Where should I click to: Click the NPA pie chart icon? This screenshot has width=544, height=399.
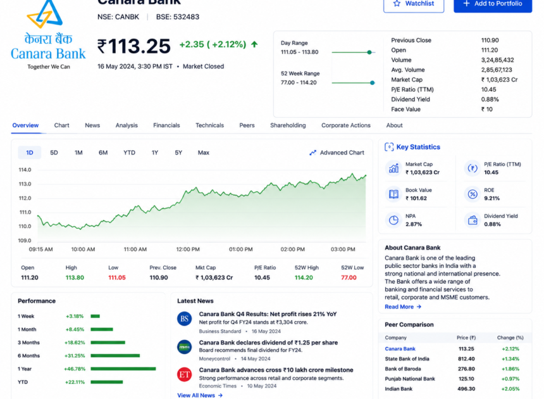coord(393,220)
